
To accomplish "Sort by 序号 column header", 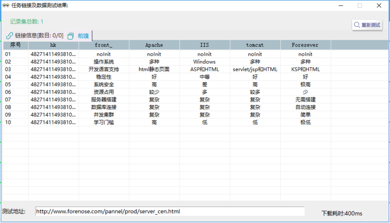I will coord(16,45).
